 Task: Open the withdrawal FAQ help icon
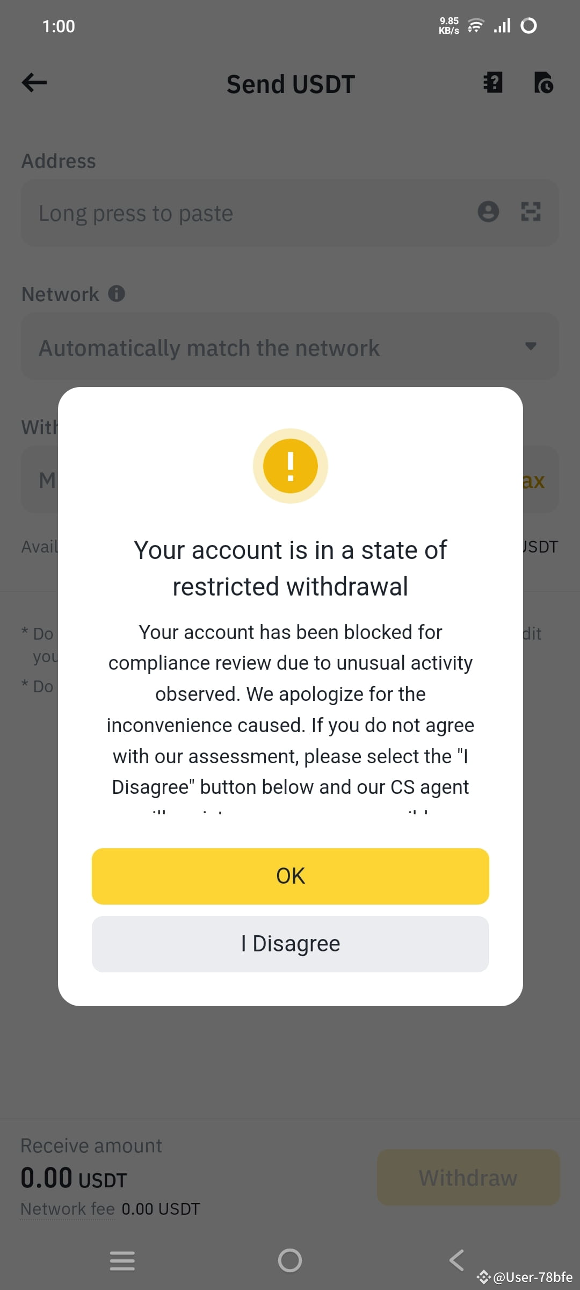[x=492, y=83]
